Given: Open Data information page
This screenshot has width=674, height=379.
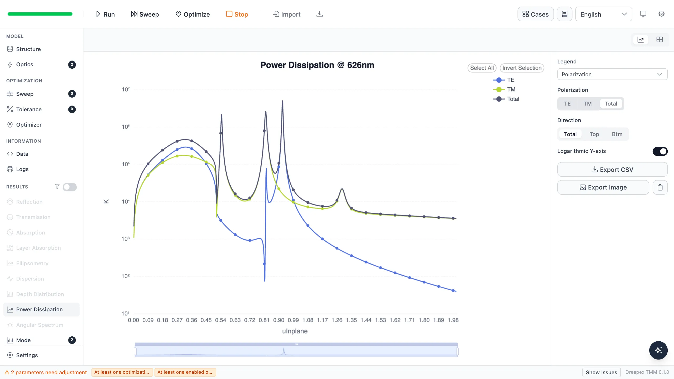Looking at the screenshot, I should pyautogui.click(x=42, y=154).
